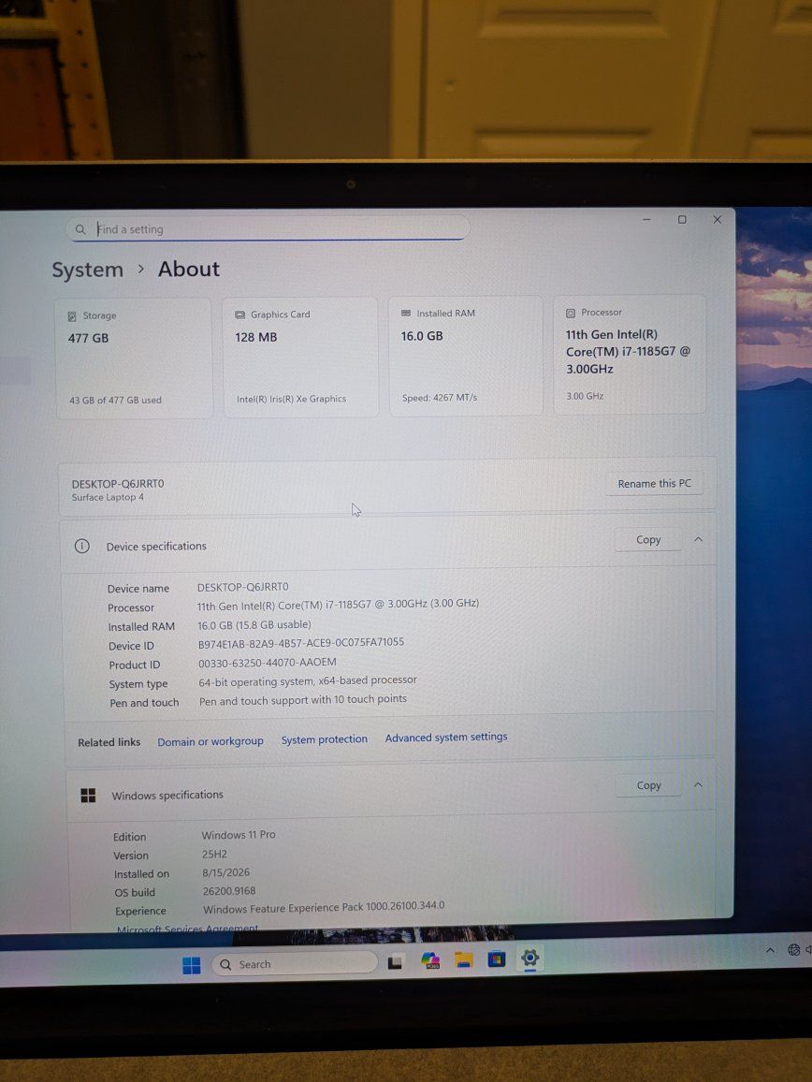This screenshot has width=812, height=1082.
Task: Click the Graphics Card icon
Action: 239,314
